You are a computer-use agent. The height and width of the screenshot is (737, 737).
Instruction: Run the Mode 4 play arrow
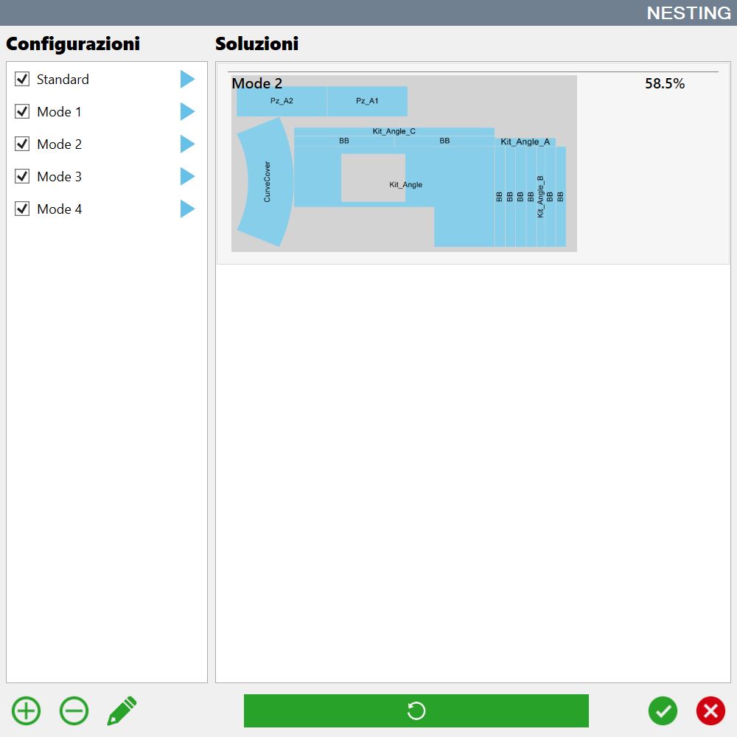click(187, 209)
